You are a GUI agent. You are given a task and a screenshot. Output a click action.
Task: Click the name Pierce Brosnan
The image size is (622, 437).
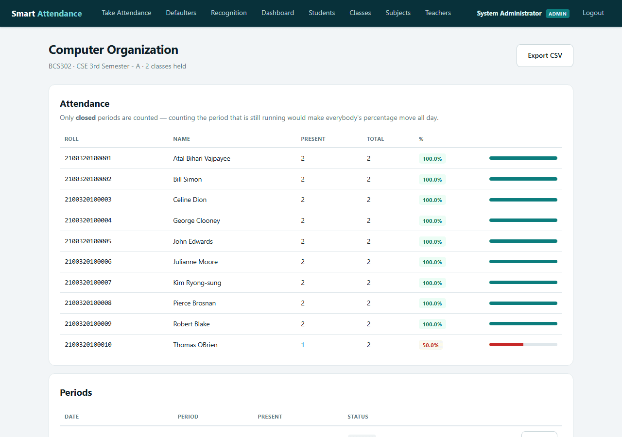(194, 303)
